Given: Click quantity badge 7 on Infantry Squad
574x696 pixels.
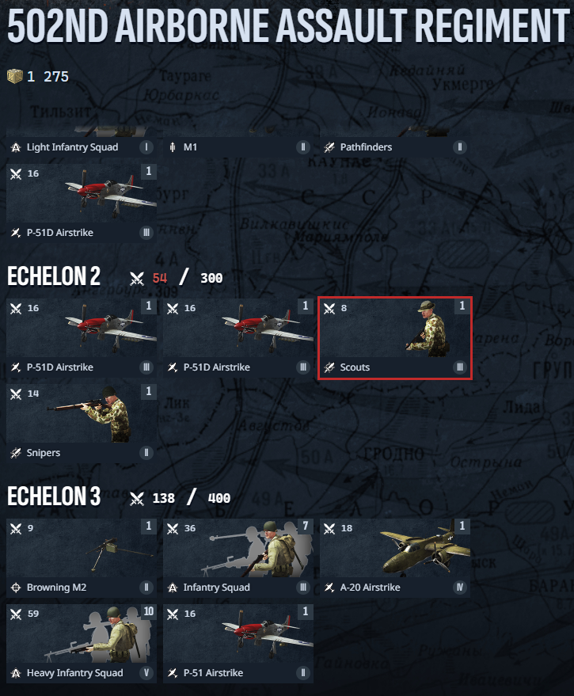Looking at the screenshot, I should tap(305, 526).
